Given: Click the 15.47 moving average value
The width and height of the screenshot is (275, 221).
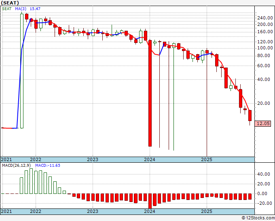Looking at the screenshot, I should (x=35, y=9).
